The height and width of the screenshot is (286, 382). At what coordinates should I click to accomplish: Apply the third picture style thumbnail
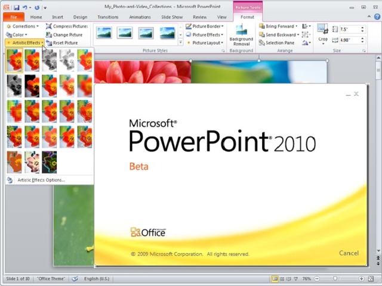[146, 33]
